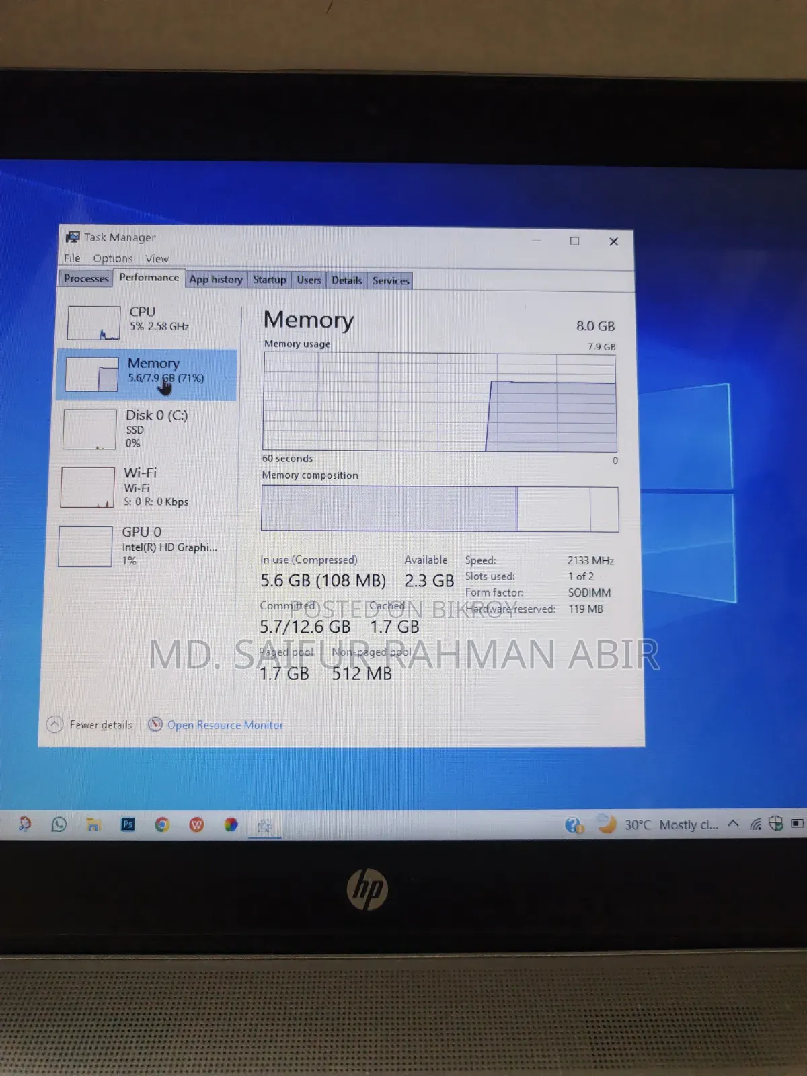Switch to the Users tab

[309, 280]
